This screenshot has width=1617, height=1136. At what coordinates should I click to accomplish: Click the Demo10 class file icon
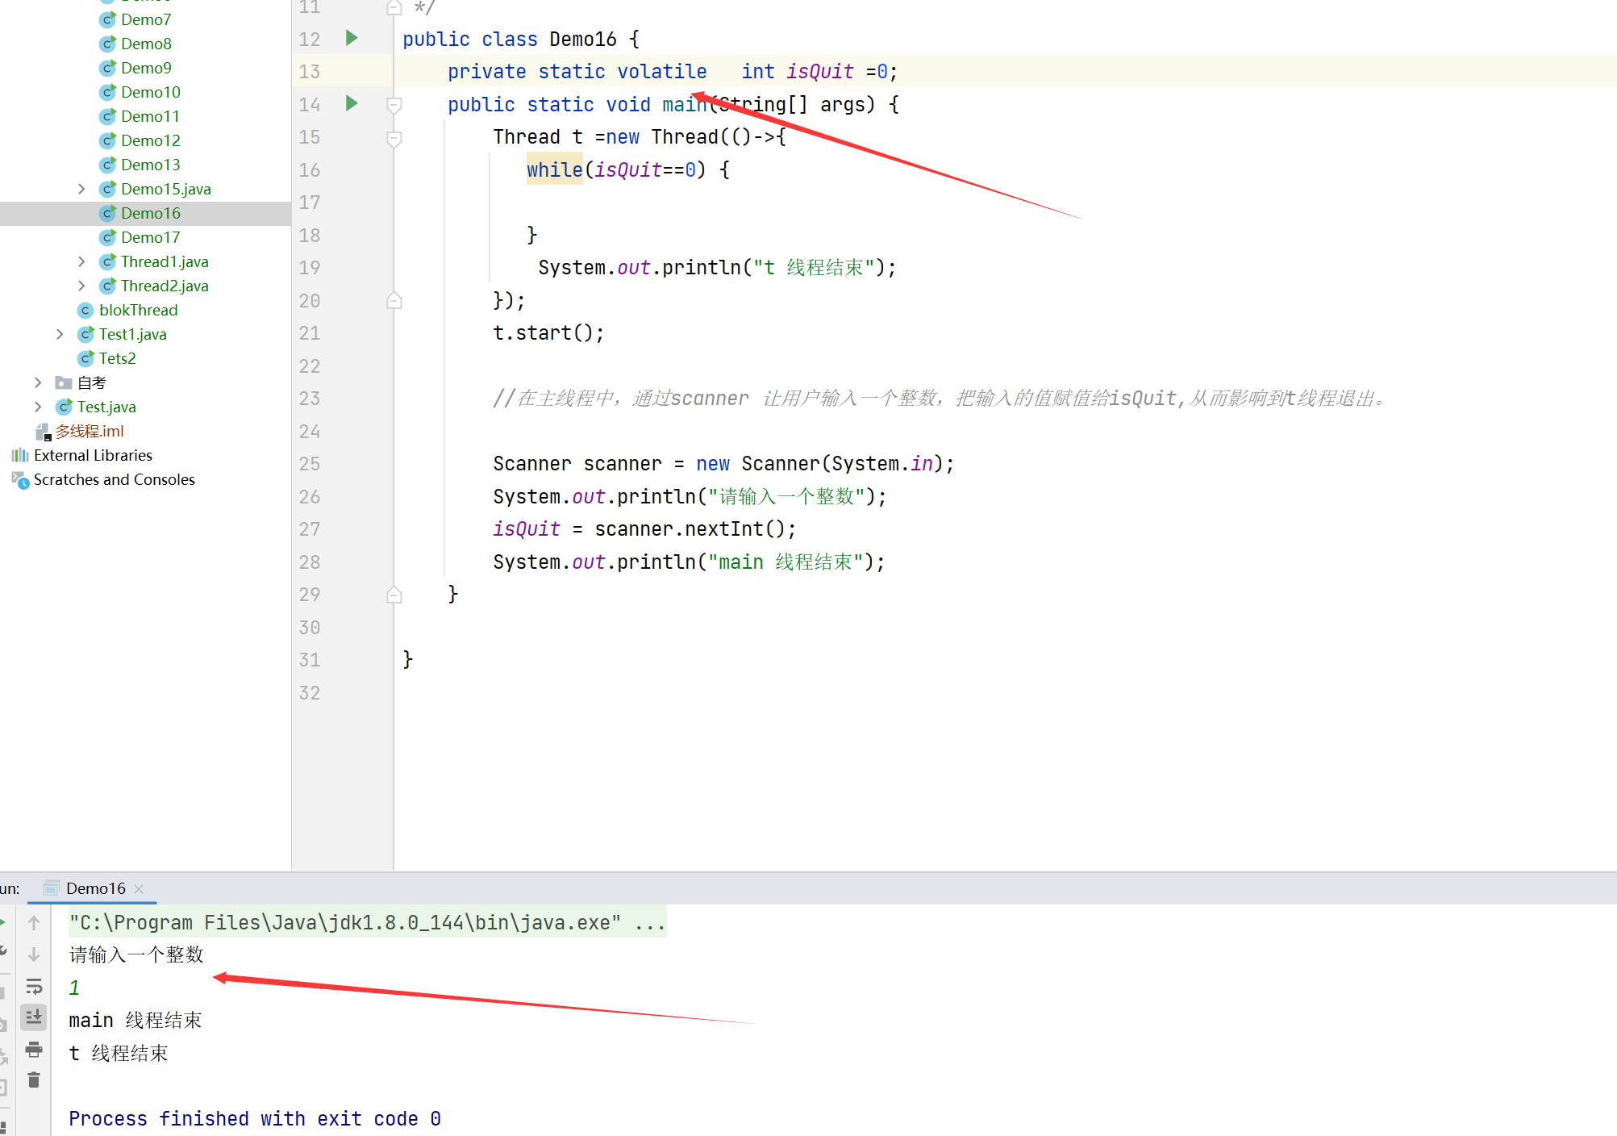[107, 92]
